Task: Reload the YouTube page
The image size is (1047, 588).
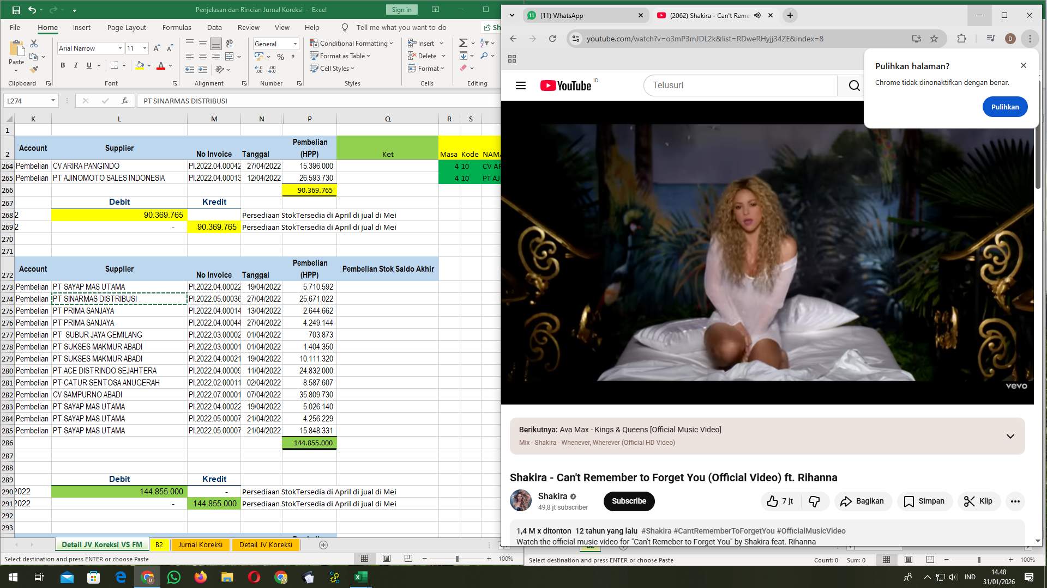Action: [552, 39]
